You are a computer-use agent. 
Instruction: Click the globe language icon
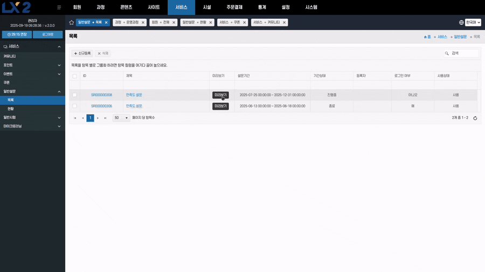coord(461,23)
